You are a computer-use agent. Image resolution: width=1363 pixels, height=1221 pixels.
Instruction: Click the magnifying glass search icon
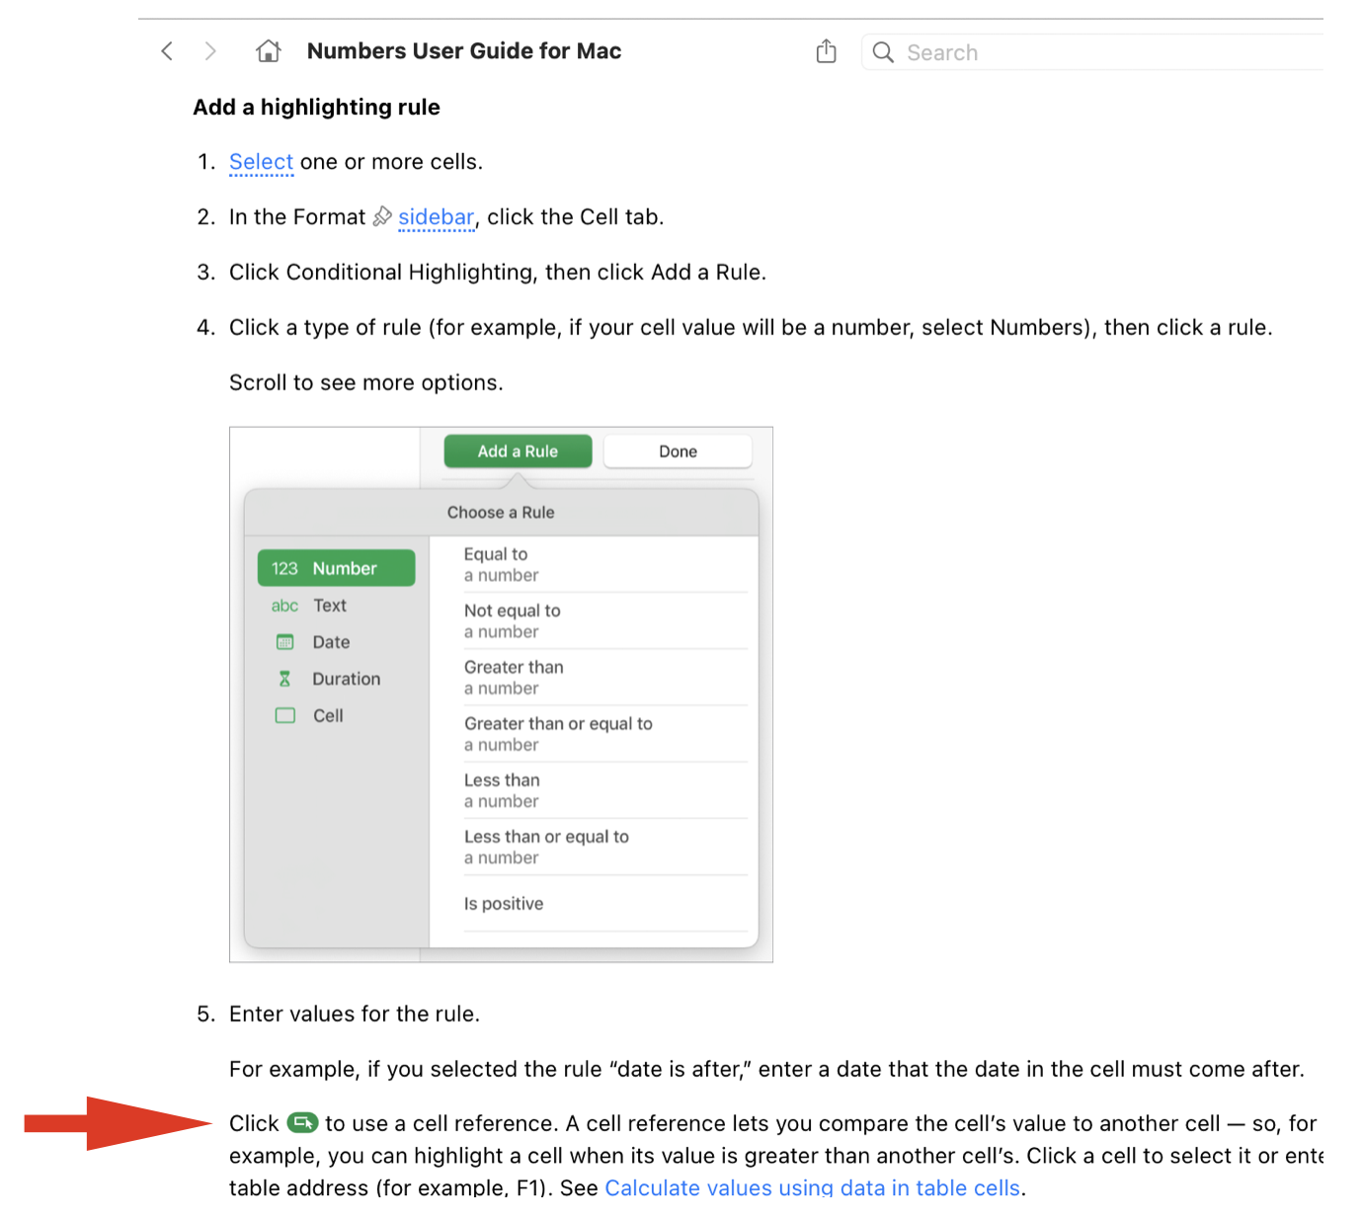(883, 52)
